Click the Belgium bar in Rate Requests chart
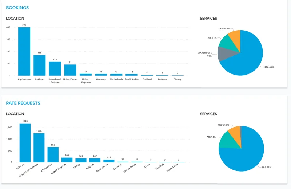The height and width of the screenshot is (189, 291). pyautogui.click(x=95, y=160)
